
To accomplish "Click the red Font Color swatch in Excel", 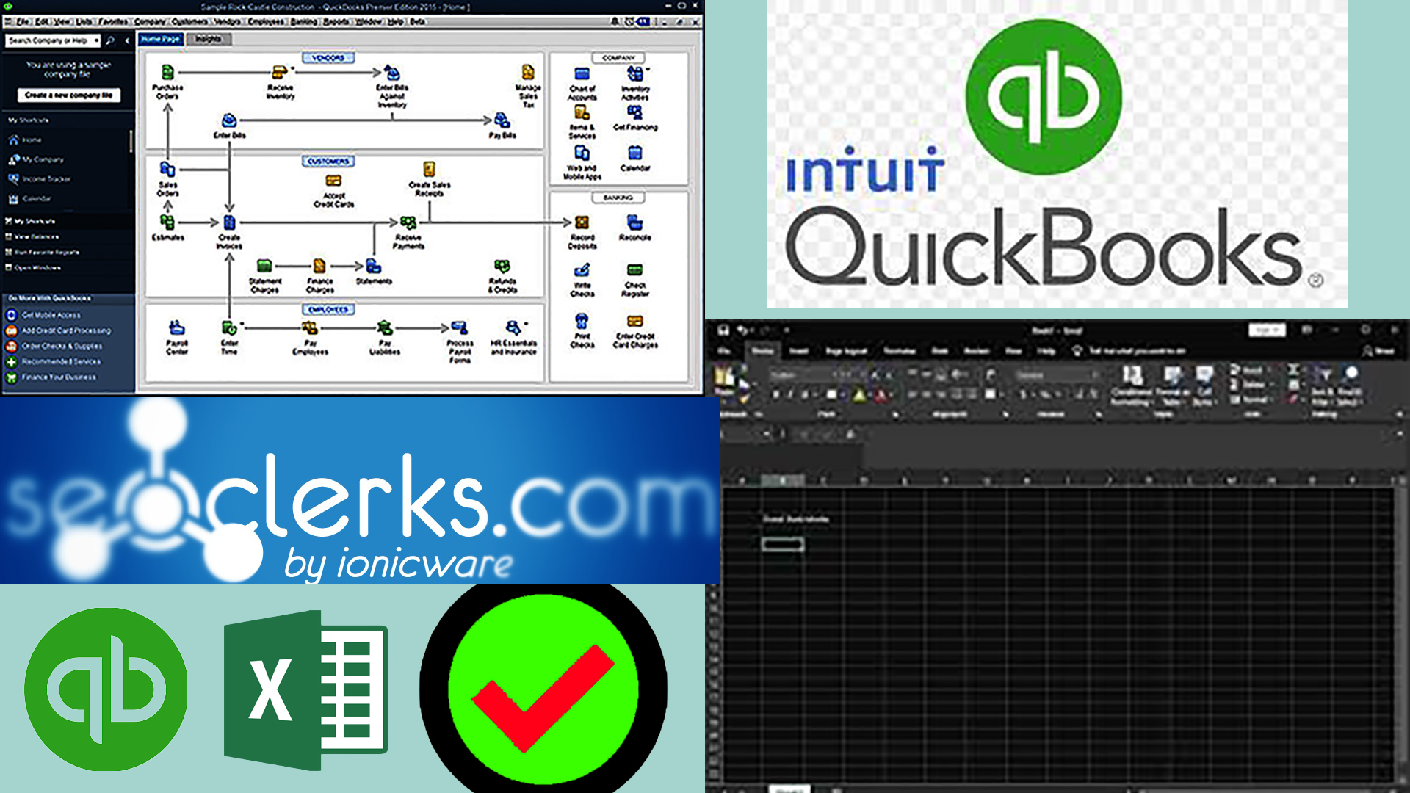I will tap(881, 395).
